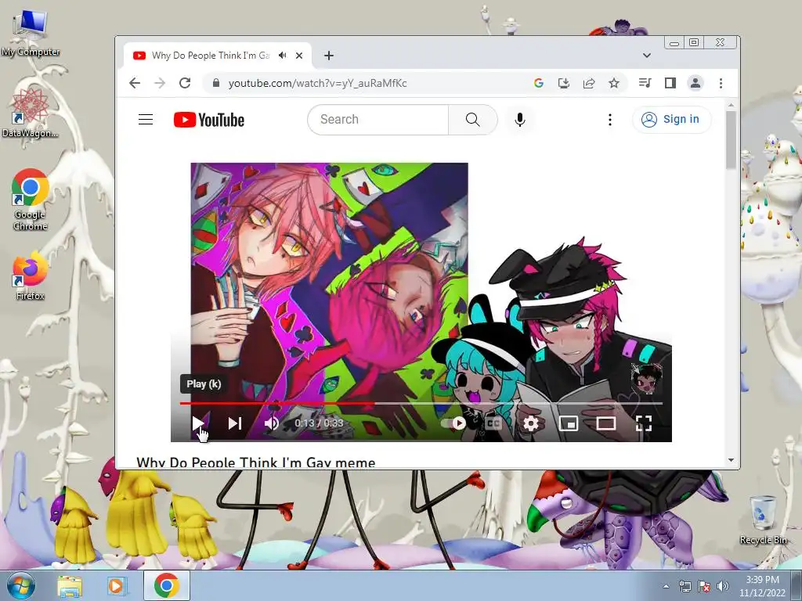Go to YouTube home via logo
Image resolution: width=802 pixels, height=601 pixels.
click(208, 120)
